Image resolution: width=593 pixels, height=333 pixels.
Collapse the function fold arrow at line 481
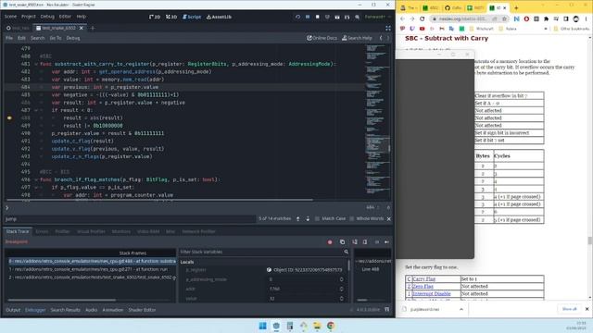point(36,64)
